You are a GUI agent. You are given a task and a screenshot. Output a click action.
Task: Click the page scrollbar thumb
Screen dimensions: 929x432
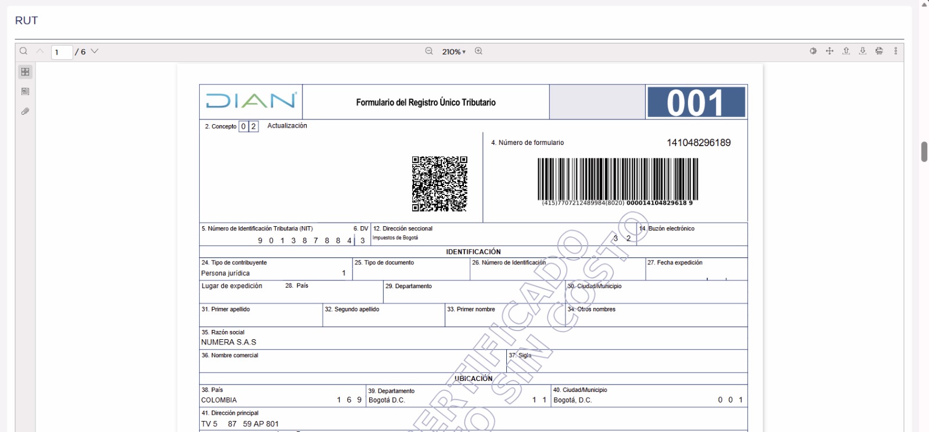[x=924, y=151]
